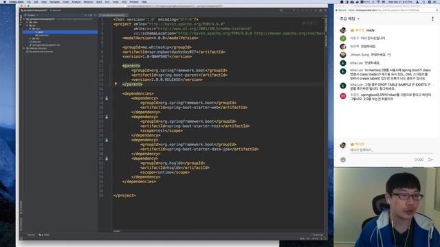Collapse the main folder
Image resolution: width=440 pixels, height=247 pixels.
(x=30, y=29)
